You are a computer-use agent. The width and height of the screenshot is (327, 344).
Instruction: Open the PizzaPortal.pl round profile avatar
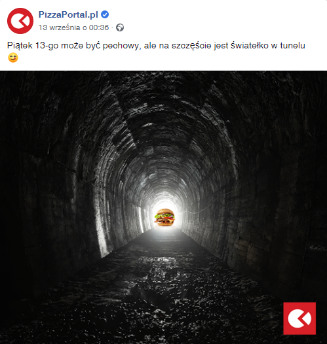click(x=20, y=21)
